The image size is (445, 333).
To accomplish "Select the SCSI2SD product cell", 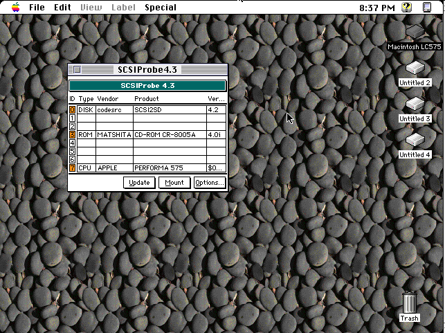I will (170, 110).
